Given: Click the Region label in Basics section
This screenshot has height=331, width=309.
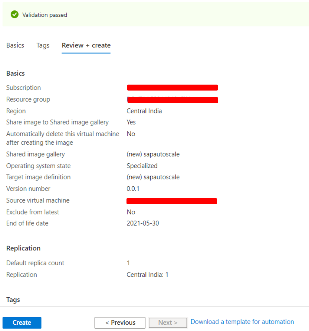Looking at the screenshot, I should pyautogui.click(x=16, y=111).
